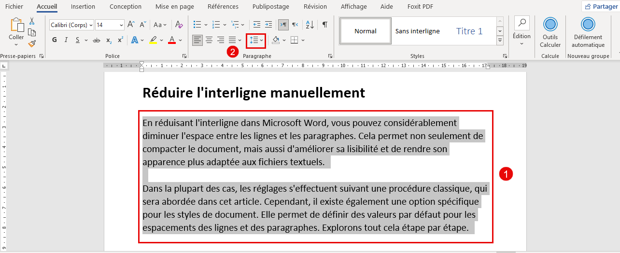Expand the Styles gallery more arrow
620x253 pixels.
click(500, 41)
